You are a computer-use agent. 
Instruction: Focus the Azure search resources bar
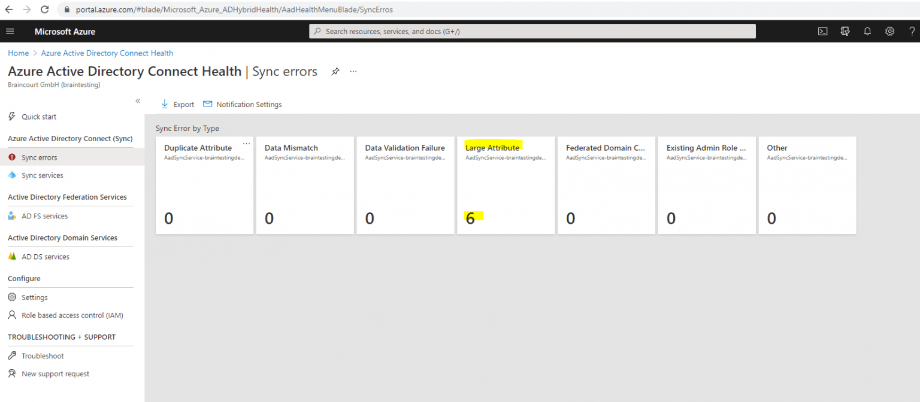pyautogui.click(x=532, y=31)
